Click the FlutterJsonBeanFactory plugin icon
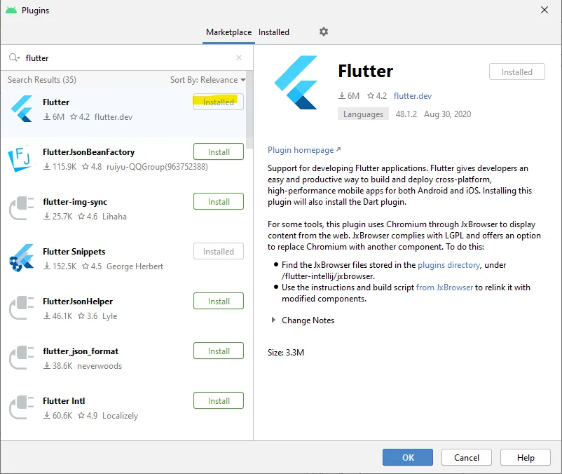562x474 pixels. click(x=21, y=159)
